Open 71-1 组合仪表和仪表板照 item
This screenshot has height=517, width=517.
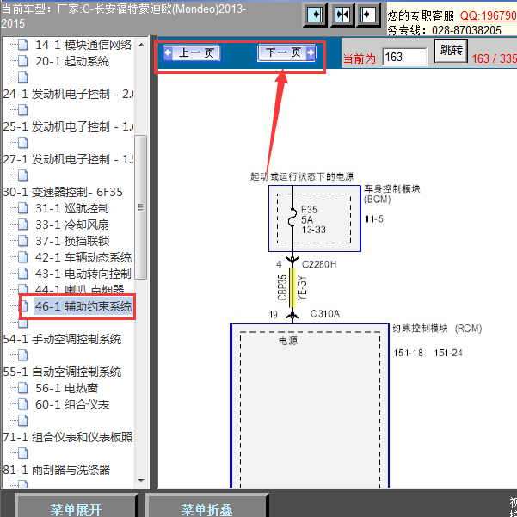point(68,437)
